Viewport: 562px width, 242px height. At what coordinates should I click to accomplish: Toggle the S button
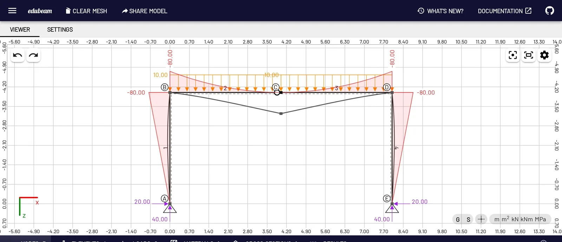[x=468, y=219]
